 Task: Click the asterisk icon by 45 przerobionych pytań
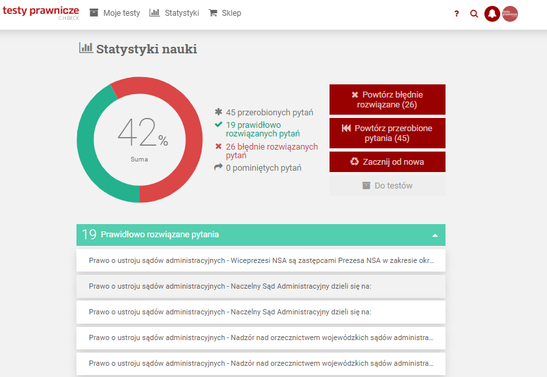click(218, 112)
